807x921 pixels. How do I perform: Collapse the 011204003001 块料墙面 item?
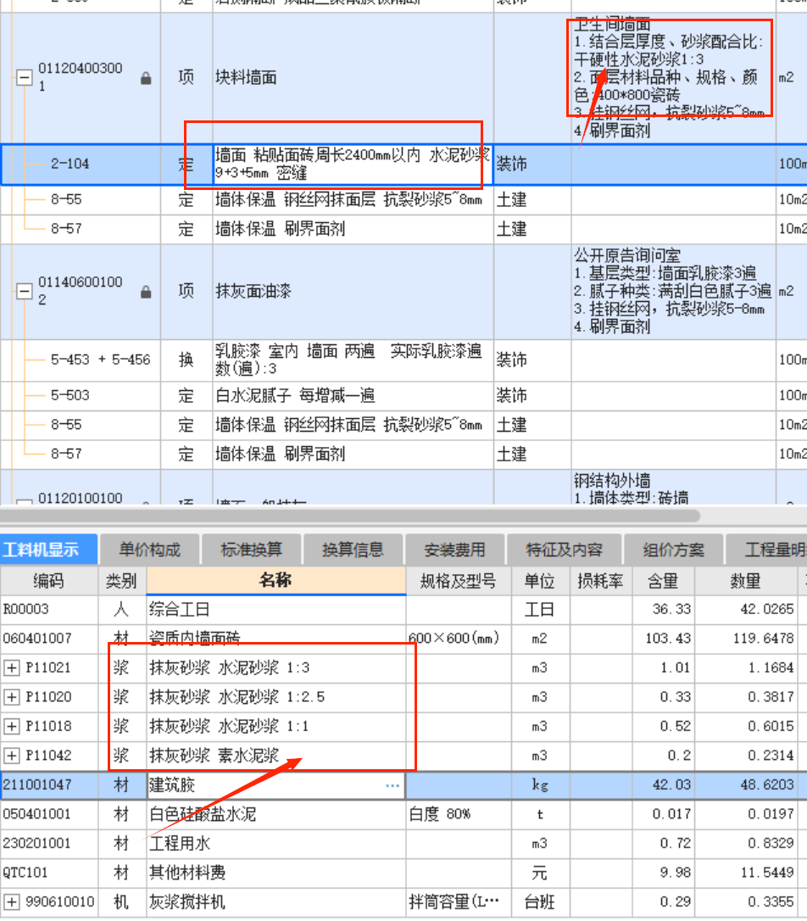(24, 77)
